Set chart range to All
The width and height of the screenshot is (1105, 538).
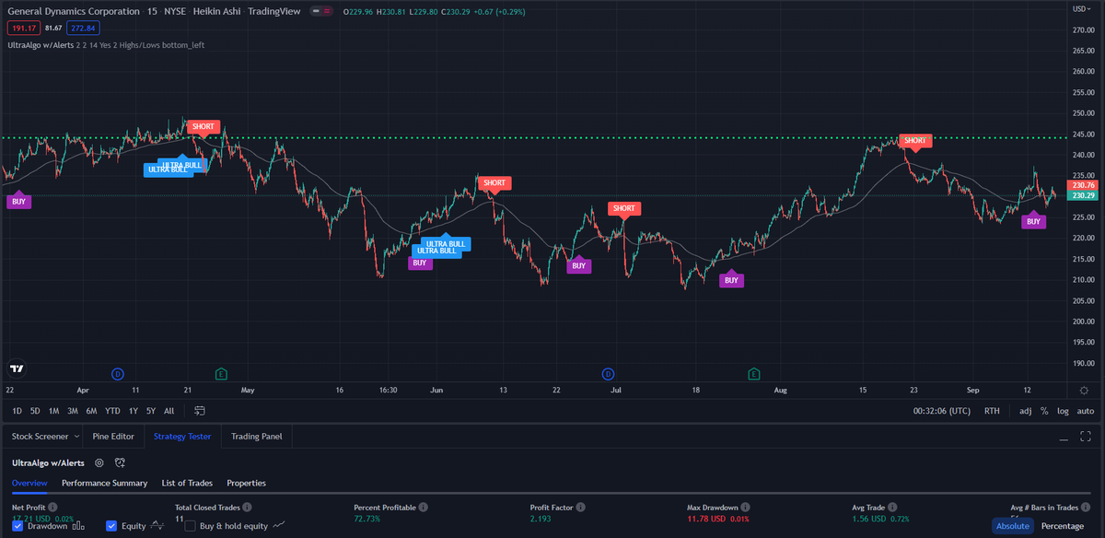click(x=169, y=411)
